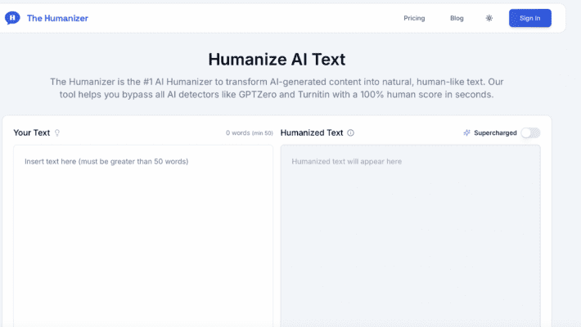Open the info icon next to Humanized Text
The height and width of the screenshot is (327, 581).
click(x=350, y=133)
